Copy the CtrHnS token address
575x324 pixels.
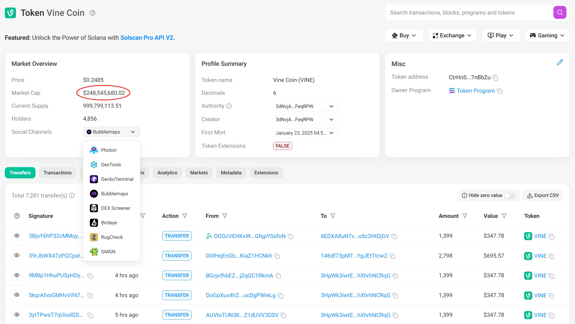495,78
